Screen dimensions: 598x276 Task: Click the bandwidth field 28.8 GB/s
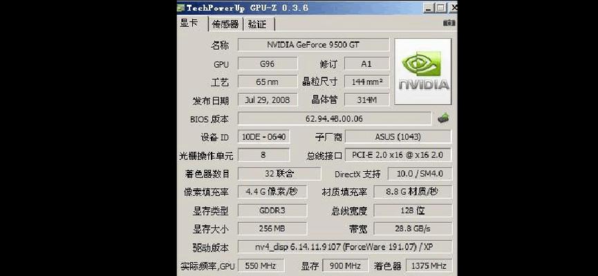413,228
